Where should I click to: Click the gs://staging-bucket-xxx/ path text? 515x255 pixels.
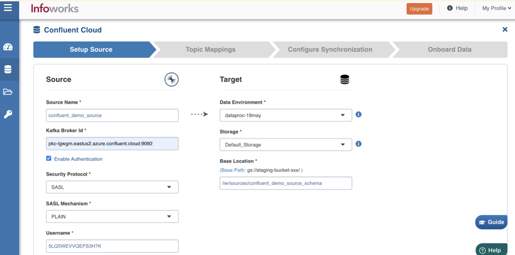(273, 170)
